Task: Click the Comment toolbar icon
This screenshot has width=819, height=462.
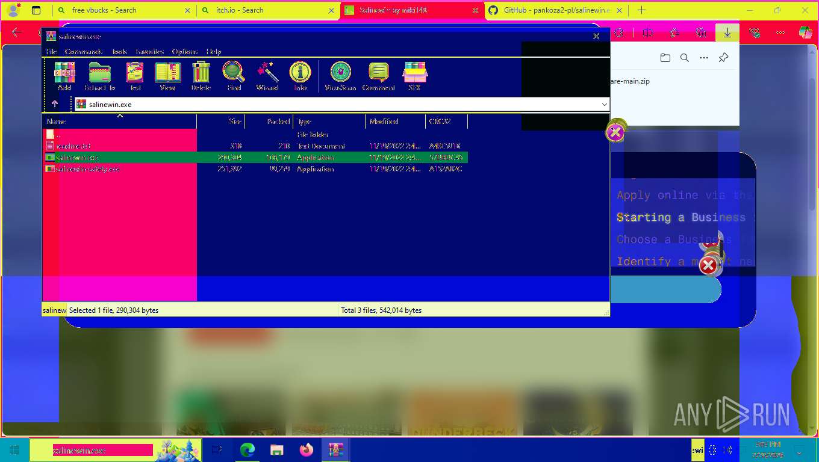Action: point(378,76)
